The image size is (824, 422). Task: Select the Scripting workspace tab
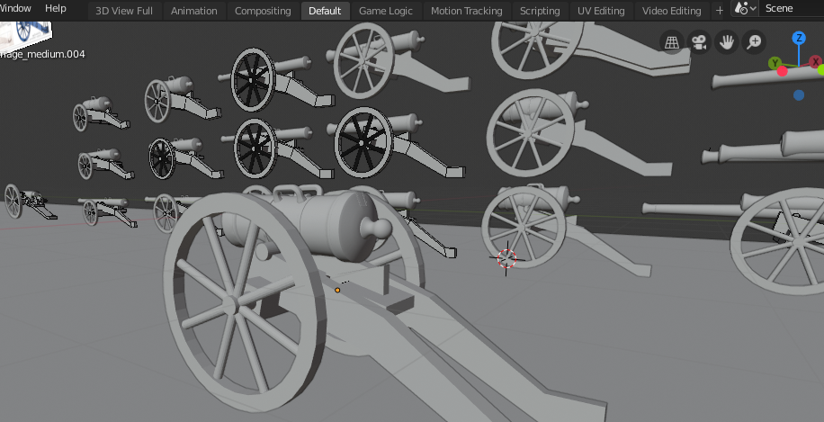click(540, 11)
